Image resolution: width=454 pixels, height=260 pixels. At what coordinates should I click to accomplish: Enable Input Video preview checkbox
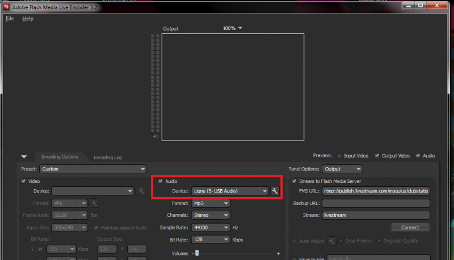(339, 156)
